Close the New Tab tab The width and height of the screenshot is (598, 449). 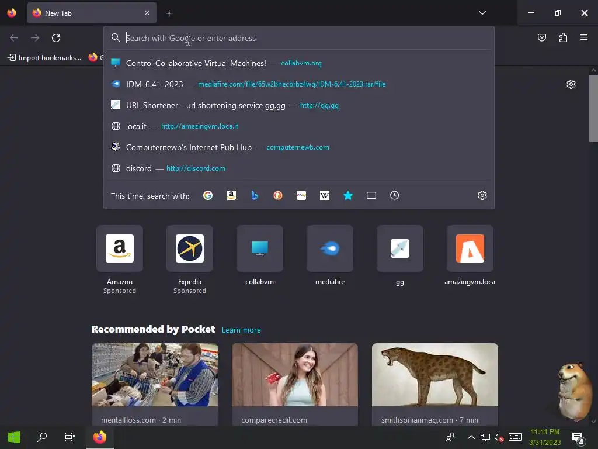pos(147,13)
